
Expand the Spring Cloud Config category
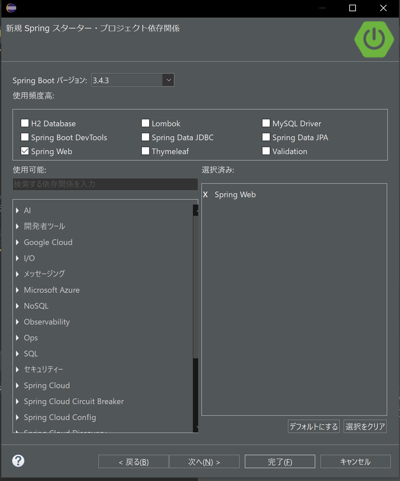pos(18,417)
